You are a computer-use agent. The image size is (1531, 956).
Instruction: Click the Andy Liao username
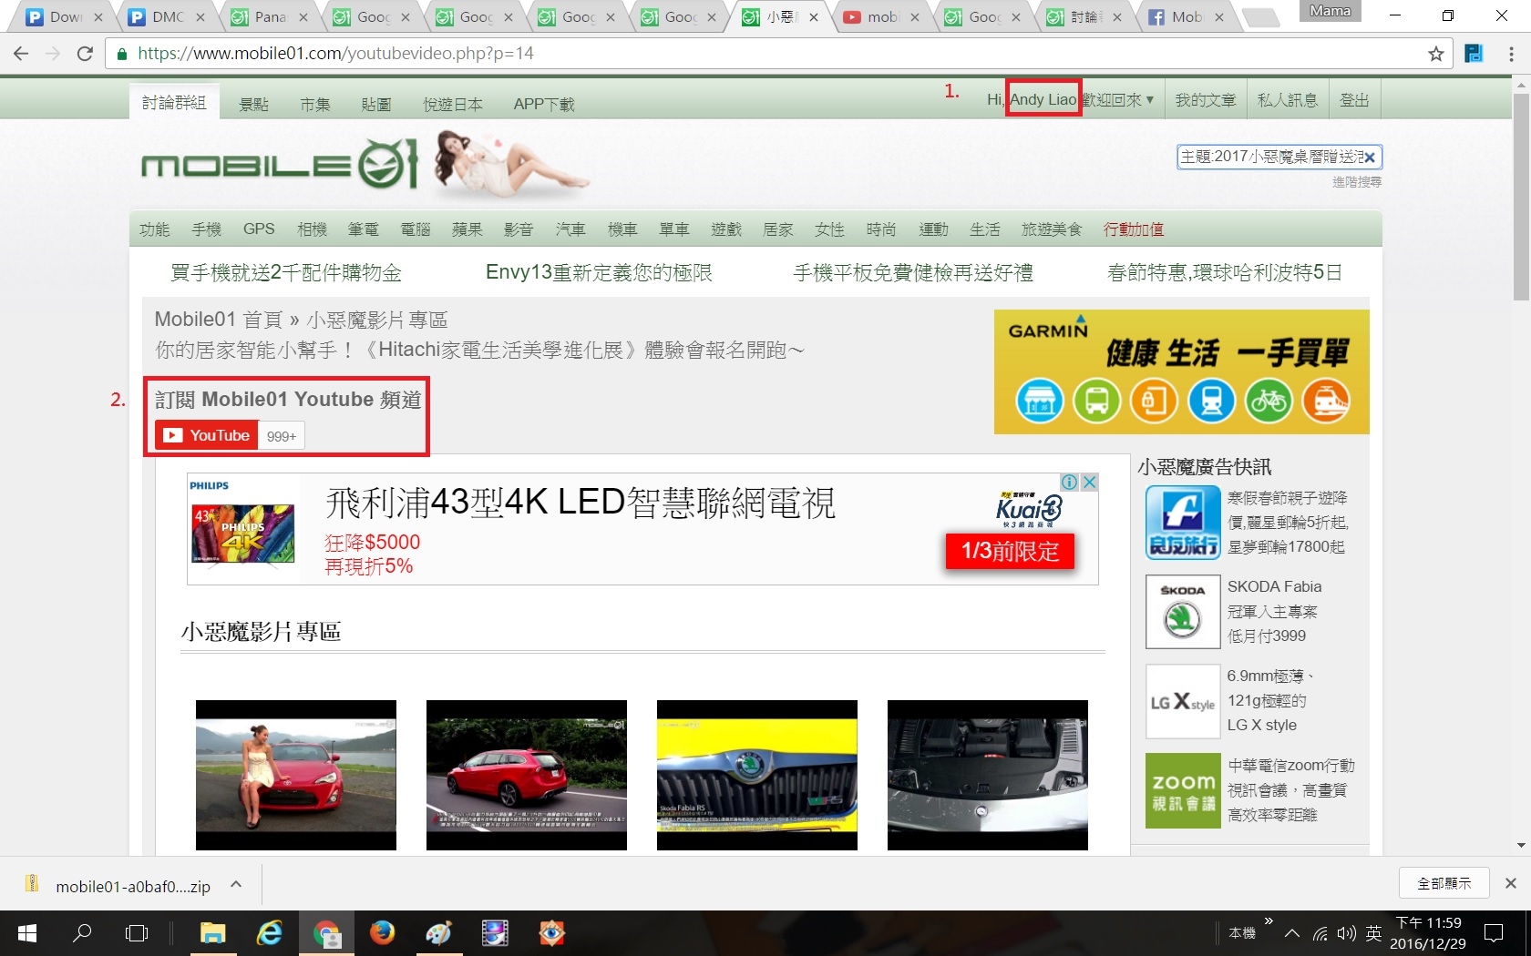click(x=1043, y=99)
